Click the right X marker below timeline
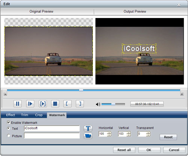This screenshot has width=188, height=156. pos(182,94)
